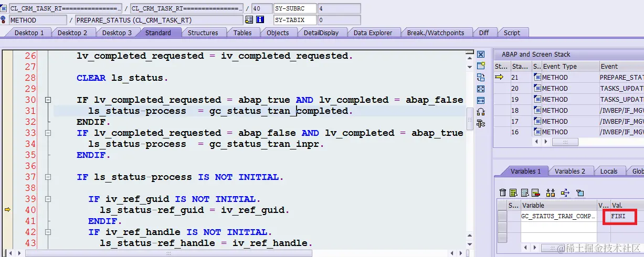Click the PREPARE_STATUS method name field
The image size is (644, 257).
pyautogui.click(x=159, y=20)
